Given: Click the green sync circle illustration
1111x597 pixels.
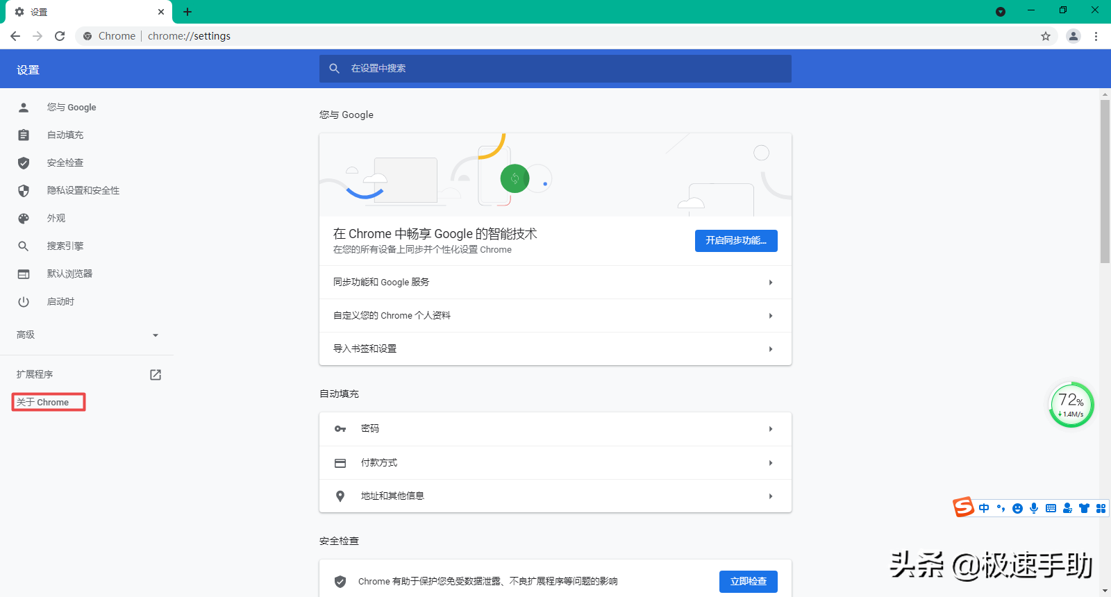Looking at the screenshot, I should (515, 178).
